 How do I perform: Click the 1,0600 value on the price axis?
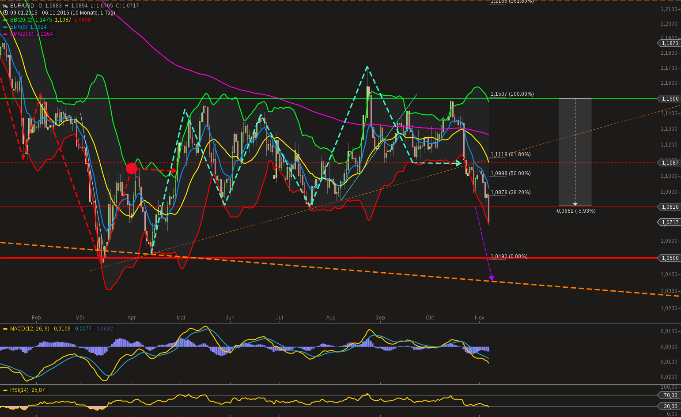click(x=669, y=241)
